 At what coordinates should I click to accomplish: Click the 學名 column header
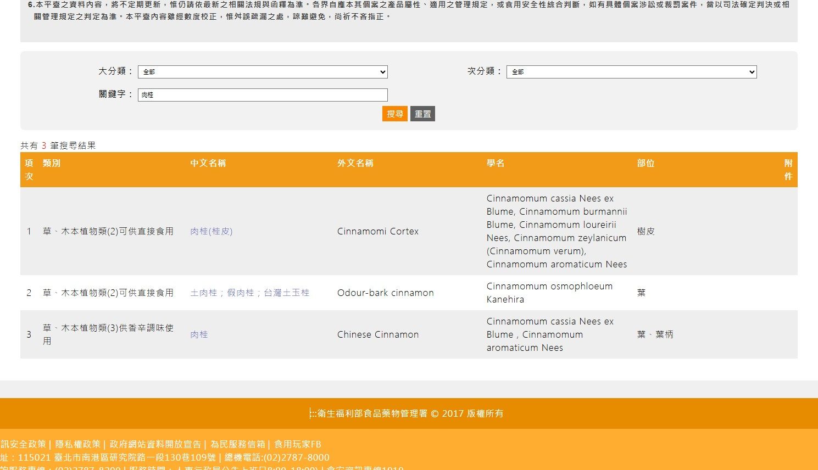tap(496, 163)
